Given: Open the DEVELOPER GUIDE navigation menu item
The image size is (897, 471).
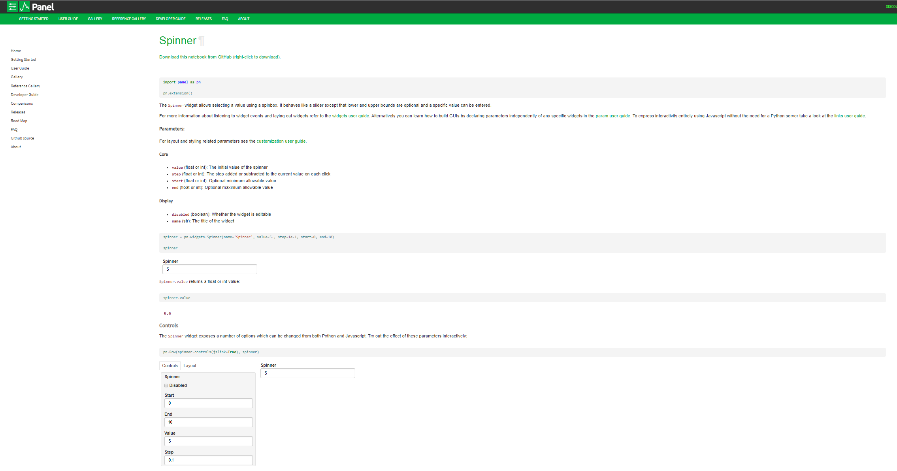Looking at the screenshot, I should [170, 19].
